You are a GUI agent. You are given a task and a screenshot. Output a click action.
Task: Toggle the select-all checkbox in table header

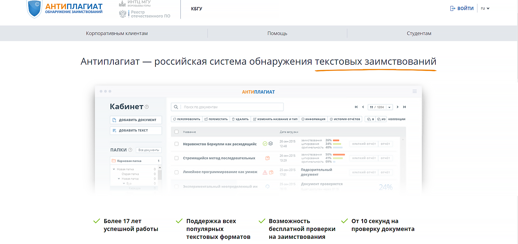tap(176, 132)
